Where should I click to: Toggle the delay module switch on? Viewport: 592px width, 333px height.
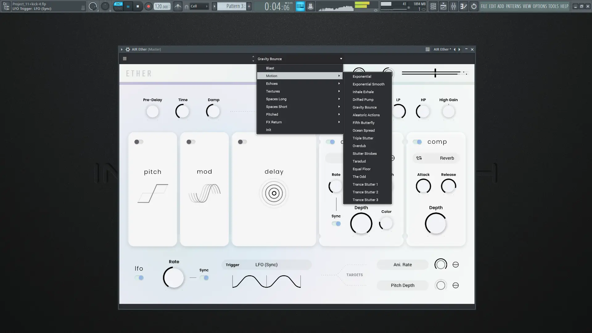click(x=242, y=142)
